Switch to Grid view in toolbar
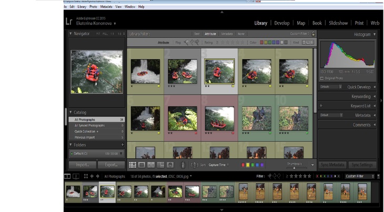Viewport: 384px width, 212px height. tap(133, 165)
